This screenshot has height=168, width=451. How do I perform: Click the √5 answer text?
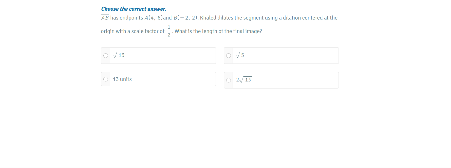[240, 55]
